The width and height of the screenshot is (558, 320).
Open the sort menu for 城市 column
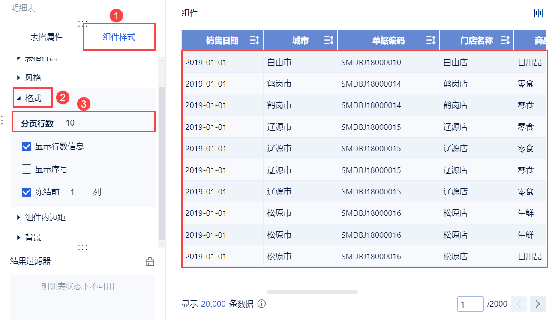[x=329, y=41]
